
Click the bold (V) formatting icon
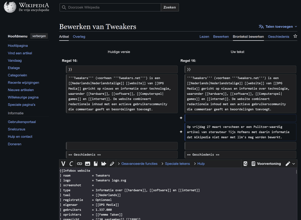pos(63,164)
